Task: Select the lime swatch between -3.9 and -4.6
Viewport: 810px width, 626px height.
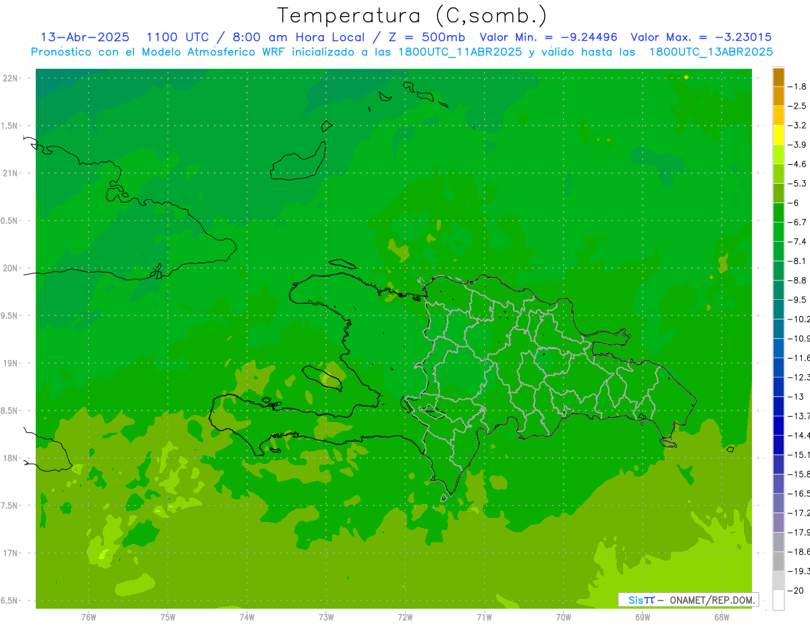Action: (x=778, y=155)
